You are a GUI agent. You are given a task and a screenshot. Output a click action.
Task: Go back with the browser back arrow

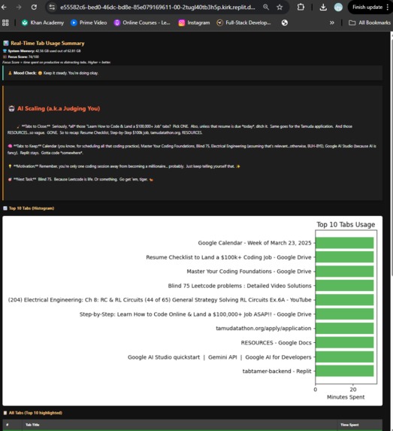pos(4,8)
